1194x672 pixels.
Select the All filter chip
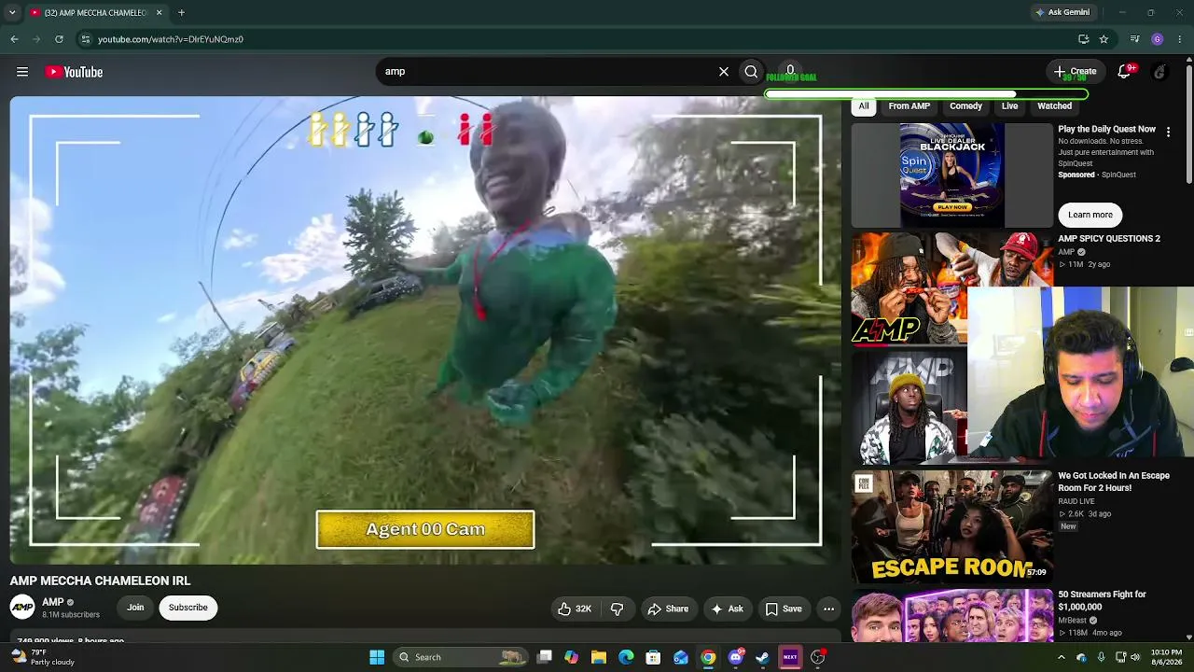(x=864, y=106)
